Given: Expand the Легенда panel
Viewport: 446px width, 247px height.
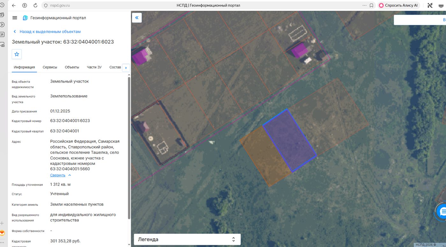Looking at the screenshot, I should 187,239.
